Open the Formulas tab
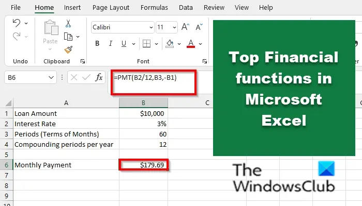This screenshot has width=362, height=206. (x=154, y=8)
